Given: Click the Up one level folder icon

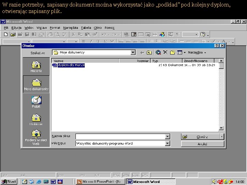Looking at the screenshot, I should [149, 52].
